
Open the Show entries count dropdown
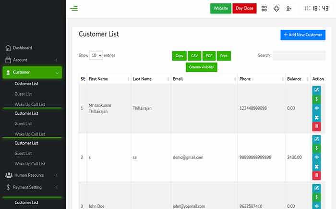pos(96,56)
